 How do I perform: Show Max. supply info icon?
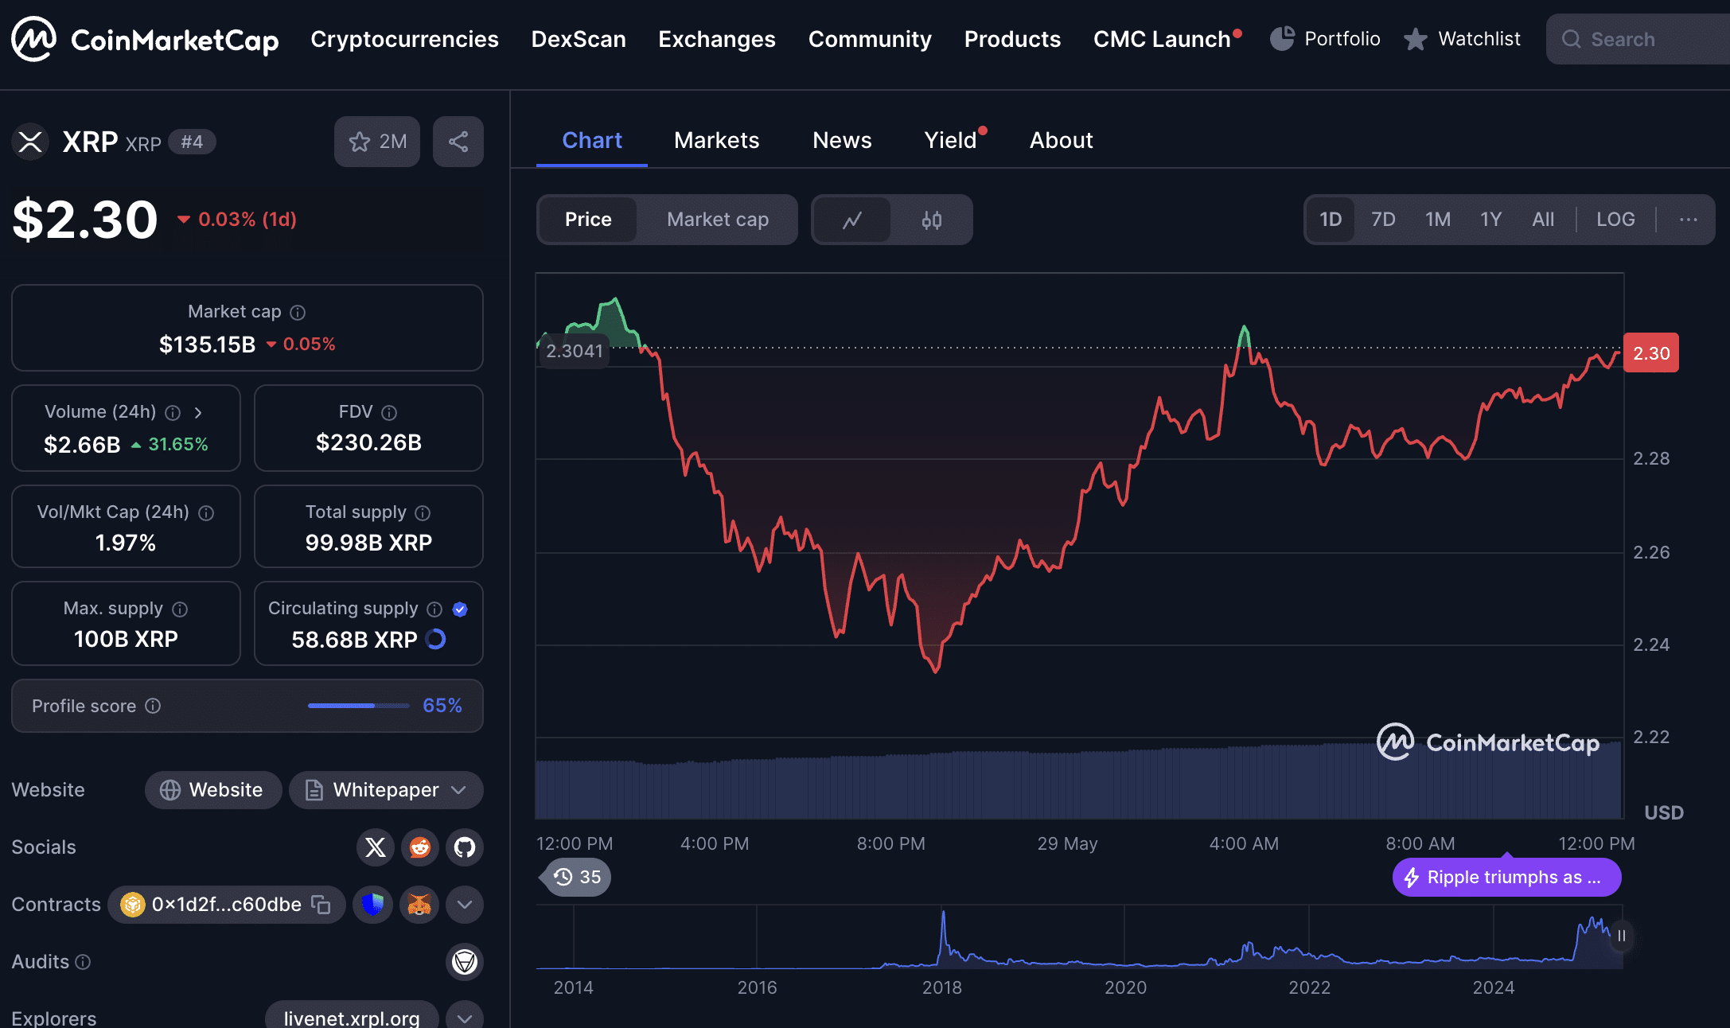(x=180, y=609)
